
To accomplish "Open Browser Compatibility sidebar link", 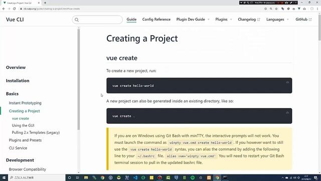I will [28, 169].
